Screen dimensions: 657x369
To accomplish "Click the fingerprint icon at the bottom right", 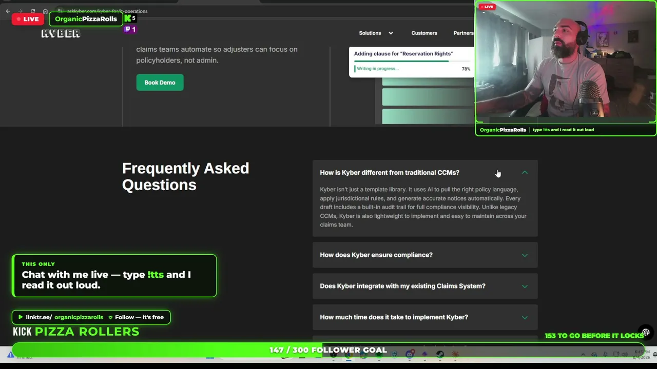I will pyautogui.click(x=646, y=333).
